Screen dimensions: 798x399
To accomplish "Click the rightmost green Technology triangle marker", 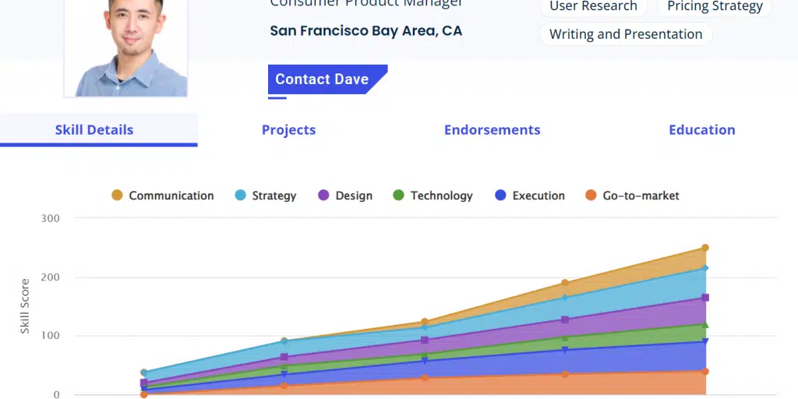I will tap(705, 325).
